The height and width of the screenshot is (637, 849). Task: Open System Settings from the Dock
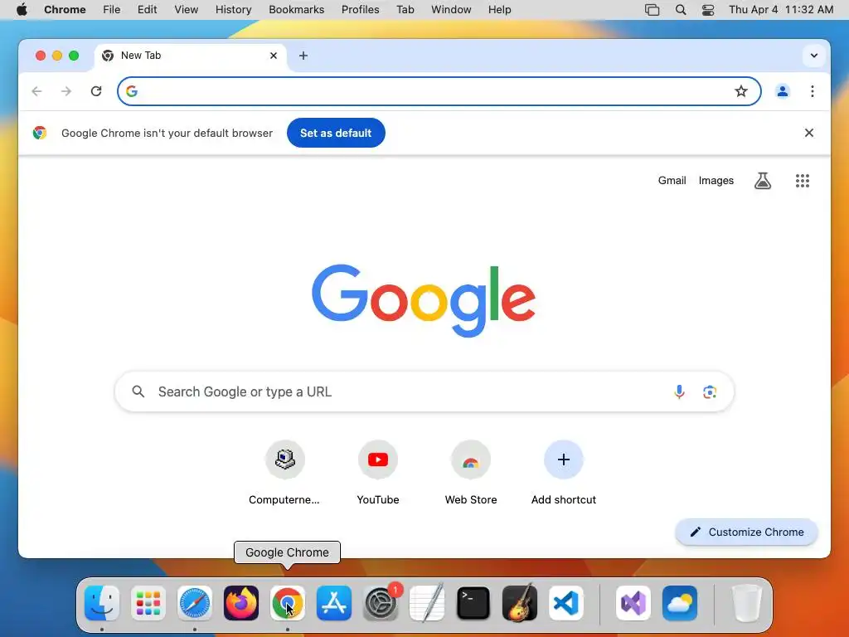[x=380, y=603]
